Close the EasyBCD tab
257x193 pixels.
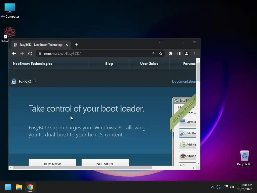pos(67,45)
